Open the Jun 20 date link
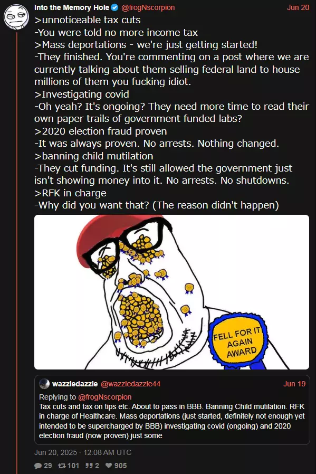This screenshot has width=316, height=474. pos(298,7)
